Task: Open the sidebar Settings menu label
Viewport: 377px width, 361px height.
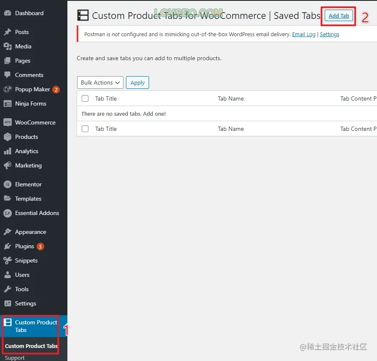Action: (26, 304)
